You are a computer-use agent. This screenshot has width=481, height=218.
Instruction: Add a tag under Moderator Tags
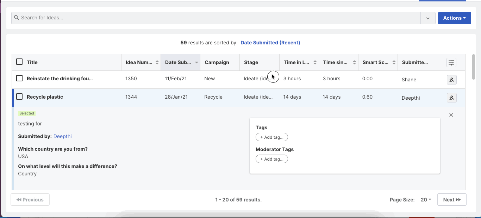click(271, 159)
